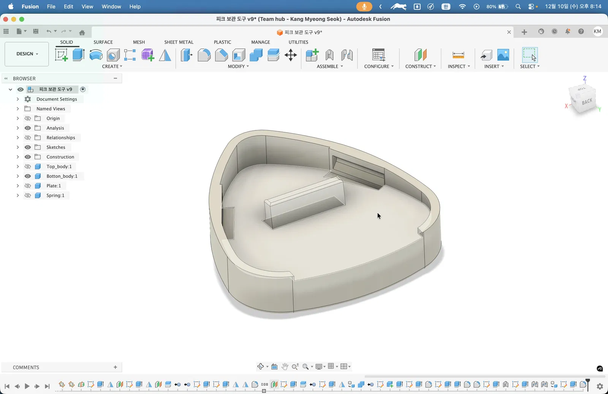Screen dimensions: 608x394
Task: Open the DESIGN workspace dropdown
Action: 27,54
